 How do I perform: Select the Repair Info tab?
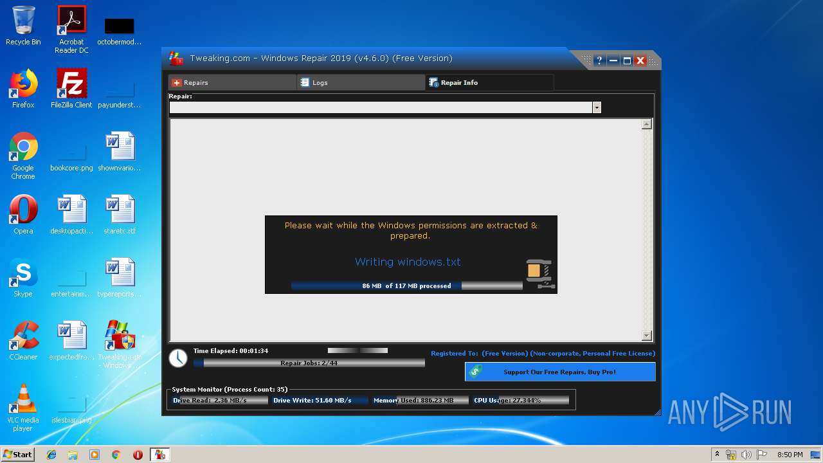click(x=489, y=82)
